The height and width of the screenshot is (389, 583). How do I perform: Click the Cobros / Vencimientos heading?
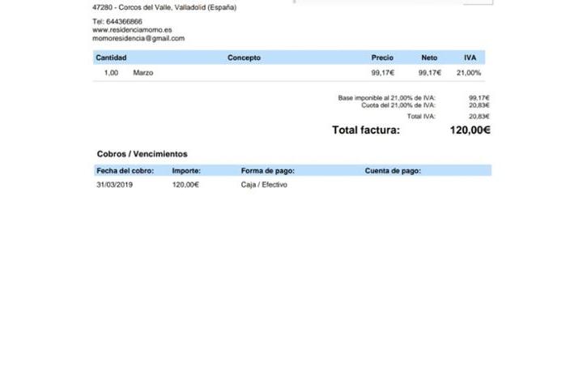click(x=142, y=154)
